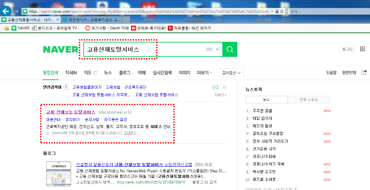This screenshot has height=190, width=370.
Task: Select the 뉴스 search tab
Action: (108, 73)
